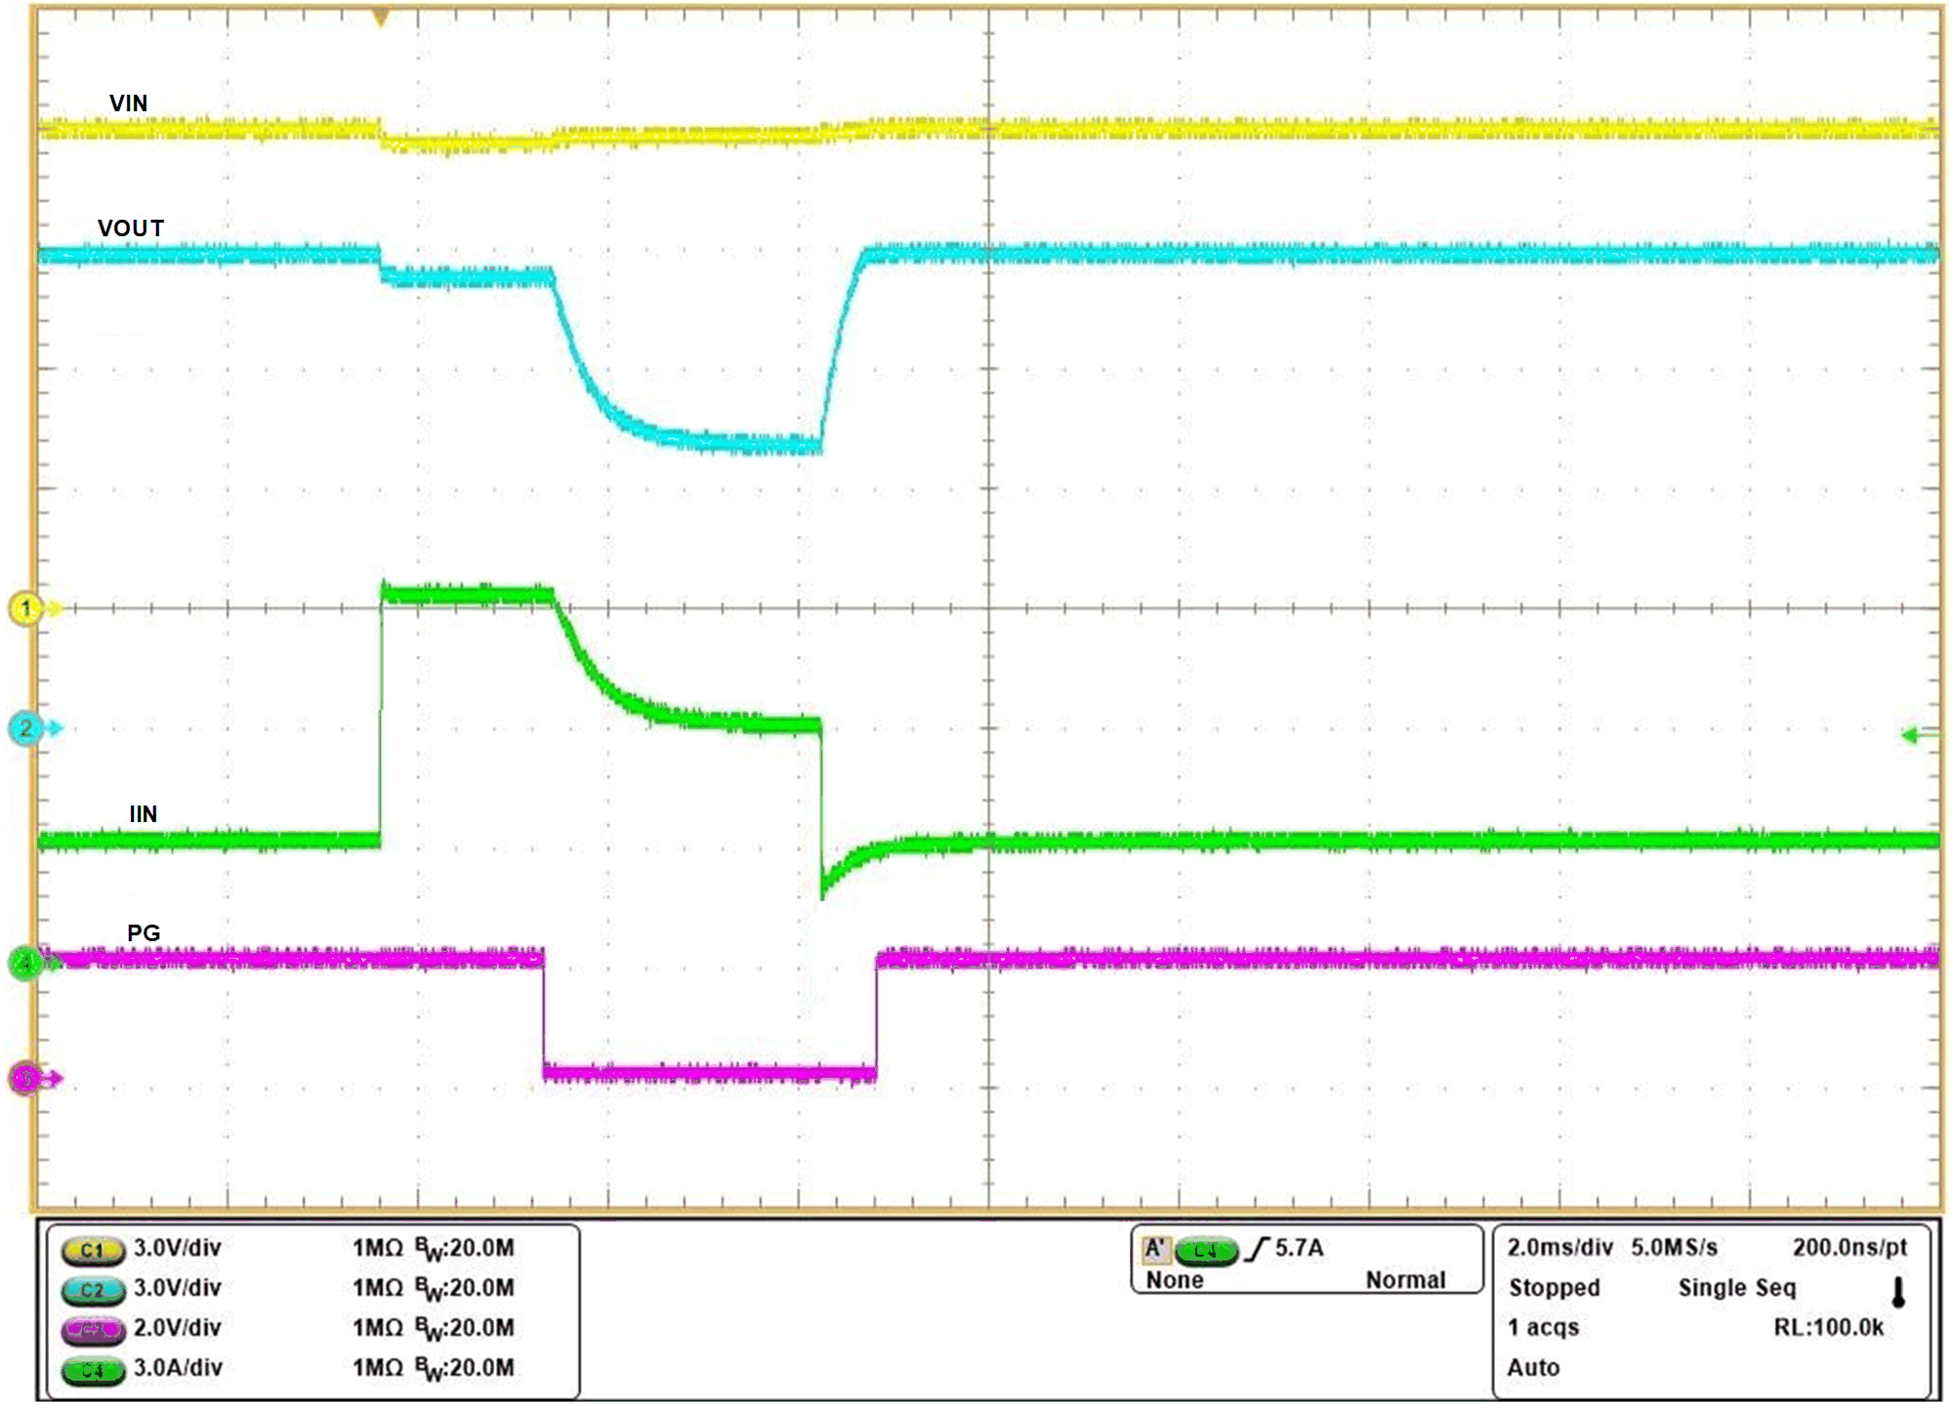Click the VOUT waveform label
This screenshot has height=1405, width=1953.
coord(131,228)
